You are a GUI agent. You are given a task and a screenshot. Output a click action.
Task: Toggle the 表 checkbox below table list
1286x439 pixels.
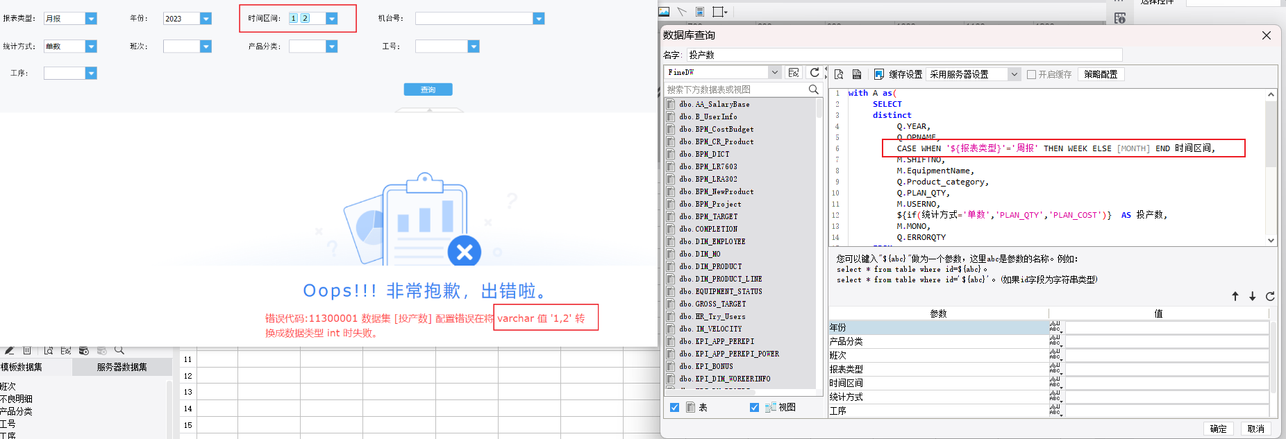point(674,407)
